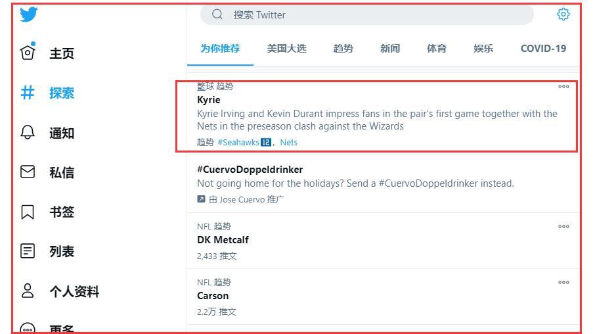Image resolution: width=595 pixels, height=334 pixels.
Task: Open the Carson trend
Action: point(213,296)
